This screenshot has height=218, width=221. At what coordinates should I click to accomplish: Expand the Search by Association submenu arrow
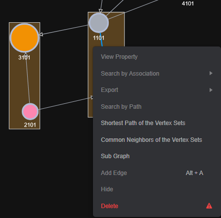pos(211,73)
